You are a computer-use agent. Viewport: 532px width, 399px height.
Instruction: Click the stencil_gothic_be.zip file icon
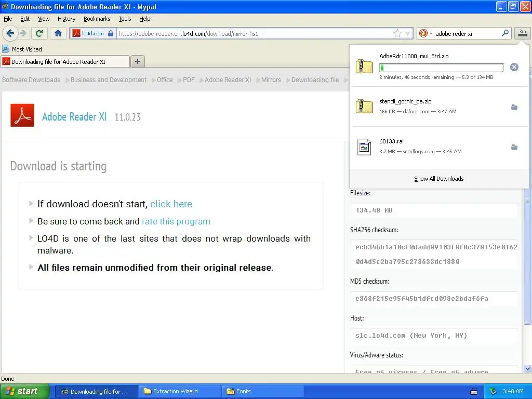coord(364,106)
